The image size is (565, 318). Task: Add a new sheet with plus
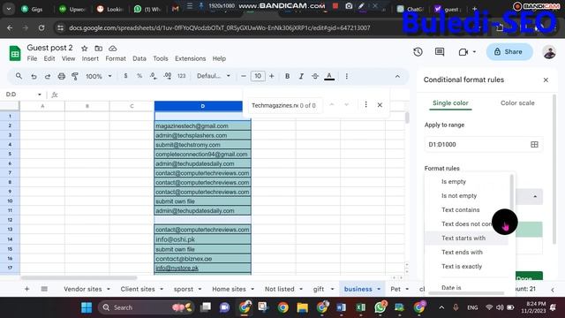click(x=26, y=289)
